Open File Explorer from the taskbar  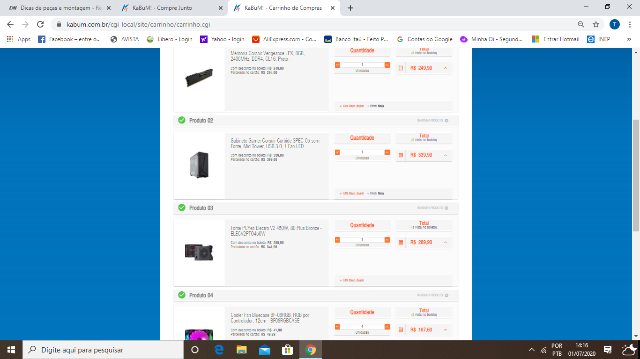(x=241, y=350)
